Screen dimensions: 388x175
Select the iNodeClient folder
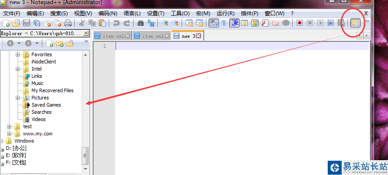(44, 62)
